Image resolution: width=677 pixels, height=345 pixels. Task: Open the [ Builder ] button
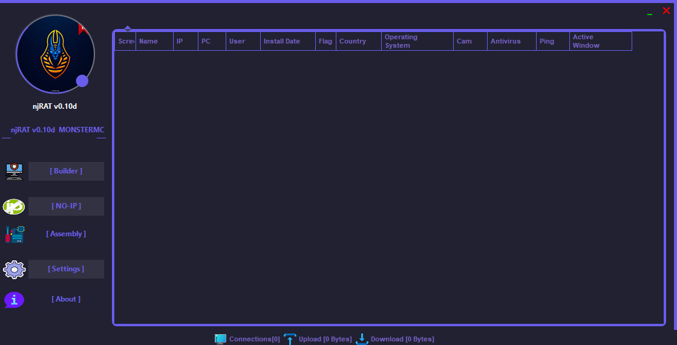tap(66, 171)
